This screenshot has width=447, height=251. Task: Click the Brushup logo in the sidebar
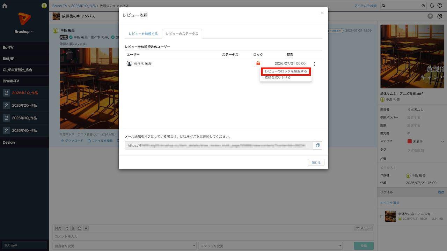[x=24, y=19]
